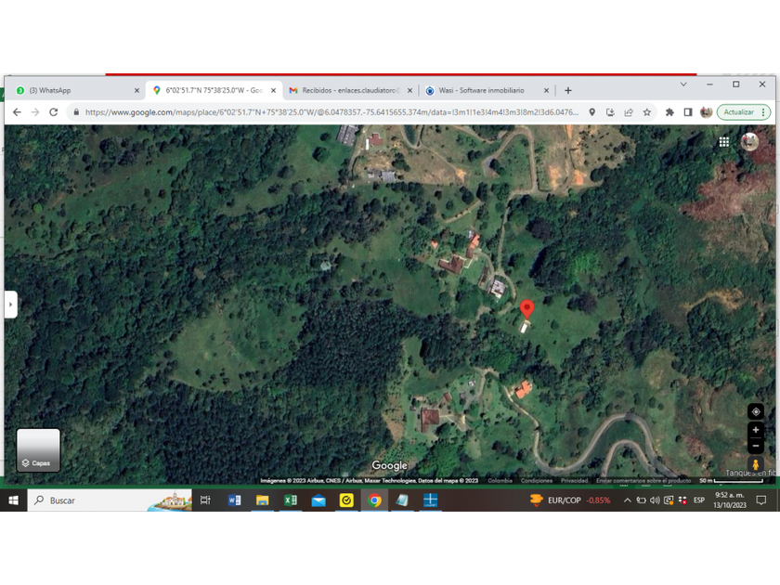Click Enviar comentarios sobre el producto
Image resolution: width=780 pixels, height=585 pixels.
pos(643,481)
